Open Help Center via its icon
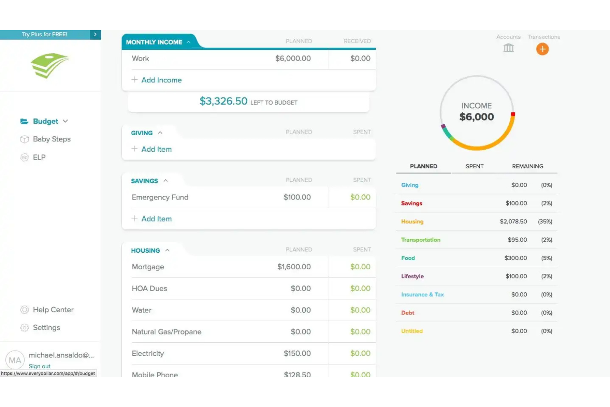Viewport: 610px width, 407px height. click(24, 310)
